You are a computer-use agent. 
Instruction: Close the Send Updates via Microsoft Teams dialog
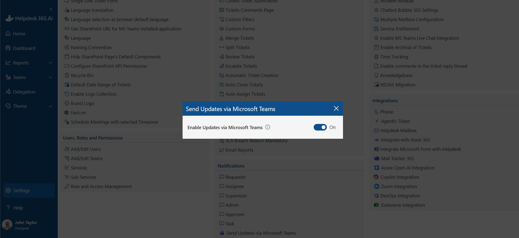(x=336, y=109)
